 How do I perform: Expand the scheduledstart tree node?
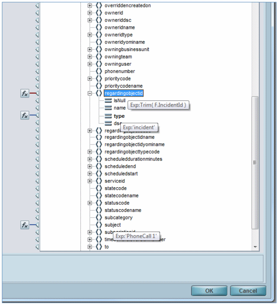[90, 174]
